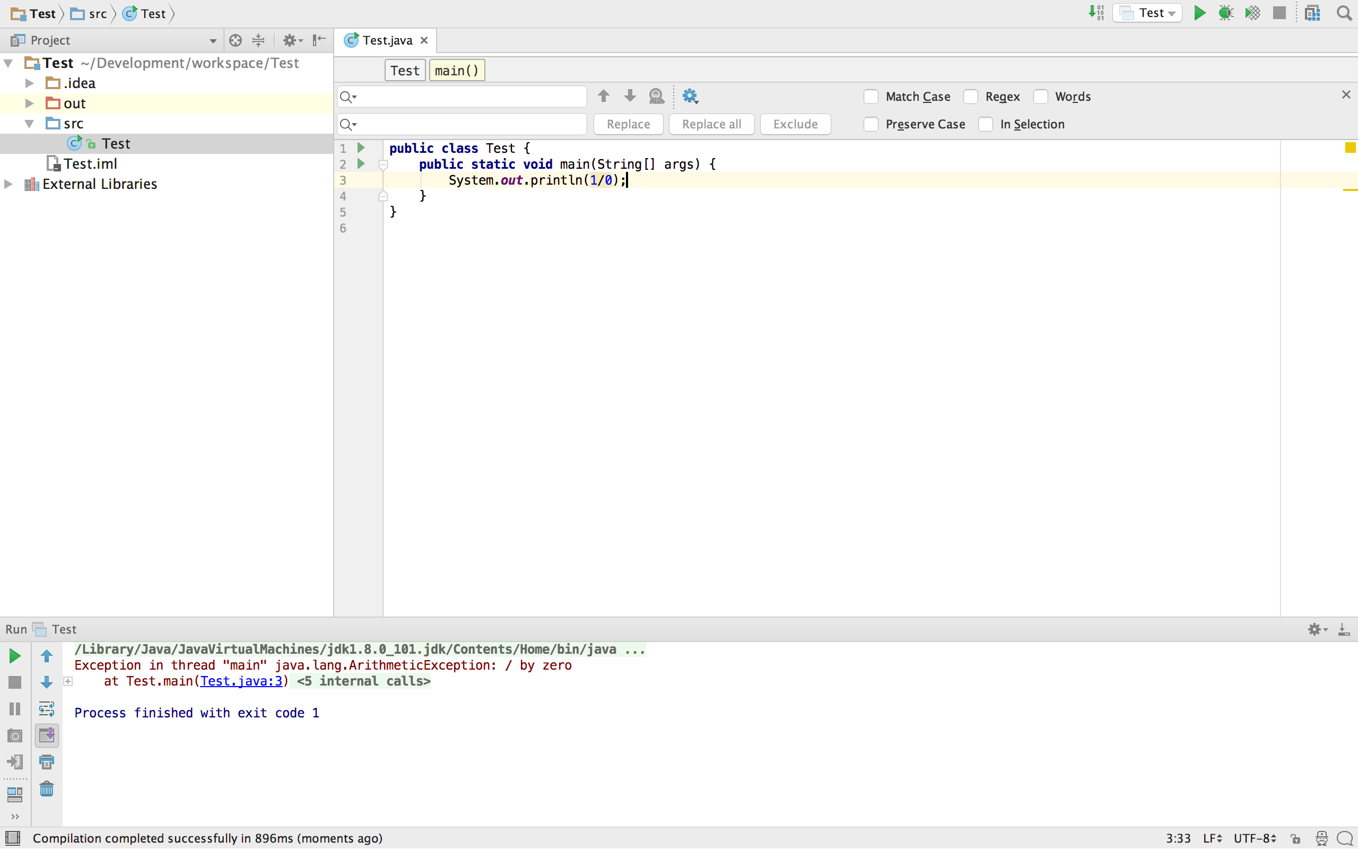Click Exclude button
The width and height of the screenshot is (1358, 849).
tap(795, 124)
